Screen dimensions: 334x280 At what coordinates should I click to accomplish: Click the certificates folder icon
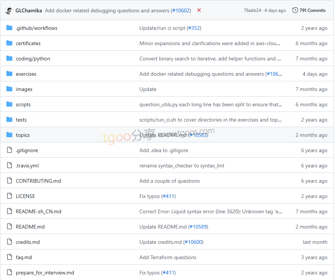pyautogui.click(x=9, y=43)
